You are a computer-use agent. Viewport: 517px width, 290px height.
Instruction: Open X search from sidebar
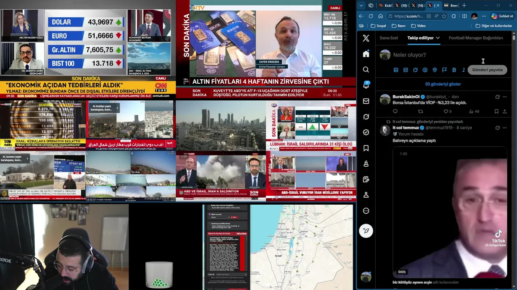tap(366, 70)
